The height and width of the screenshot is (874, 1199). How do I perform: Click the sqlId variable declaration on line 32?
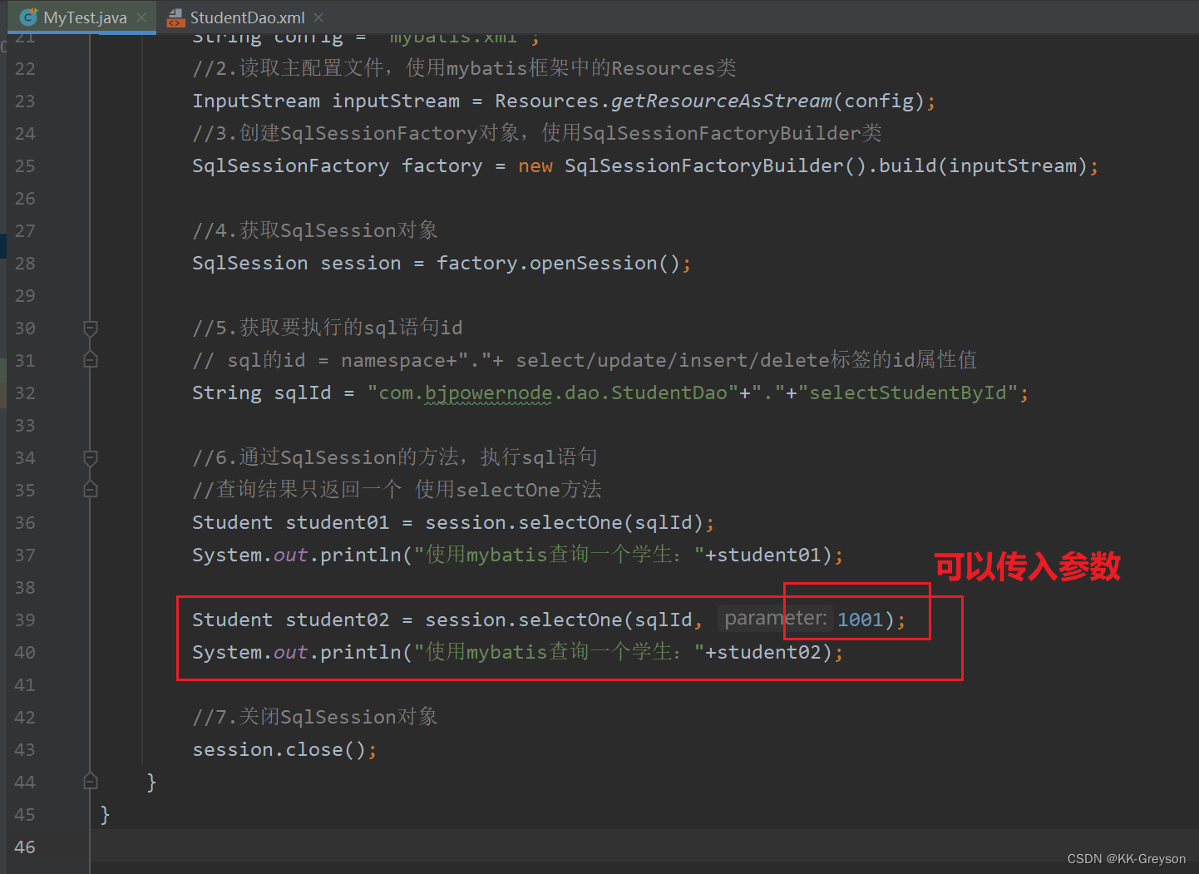click(303, 393)
